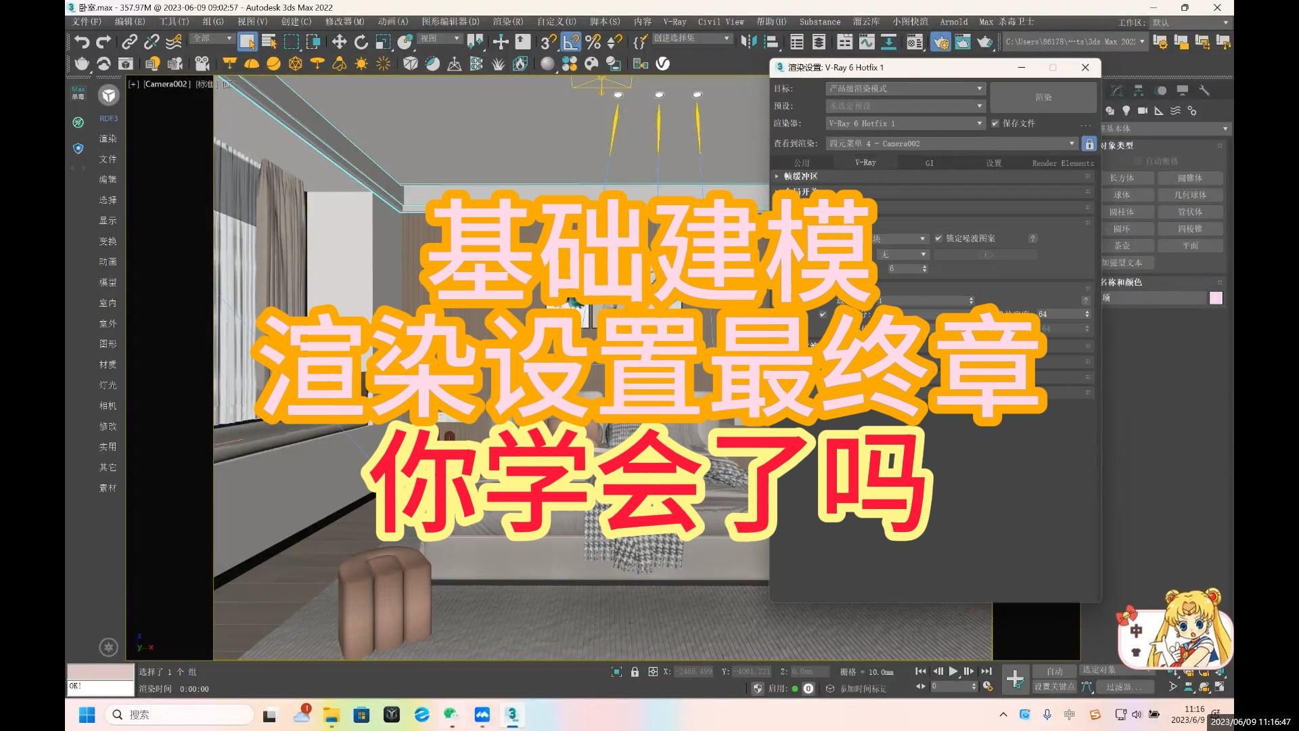This screenshot has height=731, width=1299.
Task: Toggle the 保存文件 checkbox in render settings
Action: click(996, 123)
